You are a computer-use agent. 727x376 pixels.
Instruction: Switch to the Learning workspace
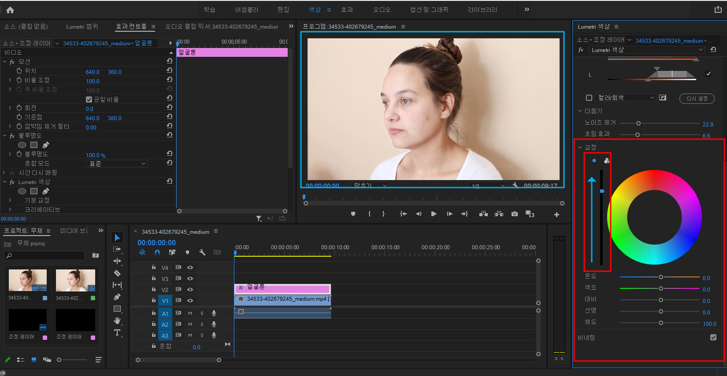[209, 10]
